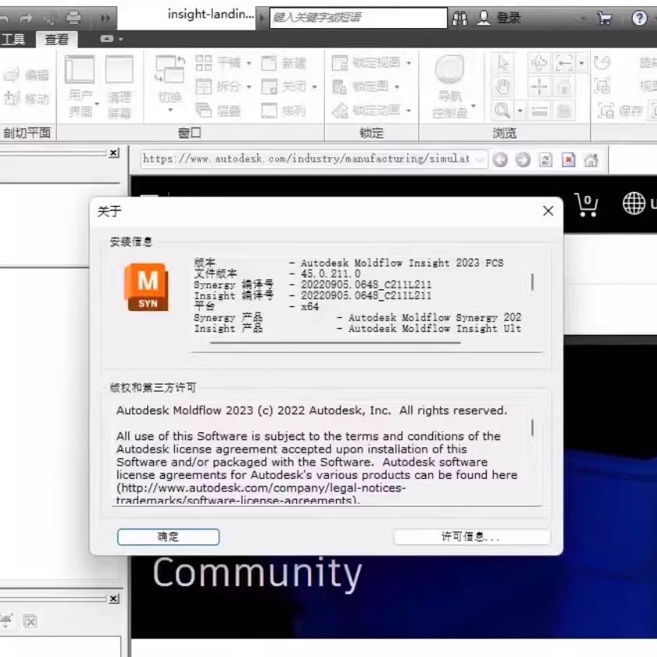Image resolution: width=657 pixels, height=657 pixels.
Task: Click the 层叠 cascade windows icon
Action: click(x=204, y=110)
